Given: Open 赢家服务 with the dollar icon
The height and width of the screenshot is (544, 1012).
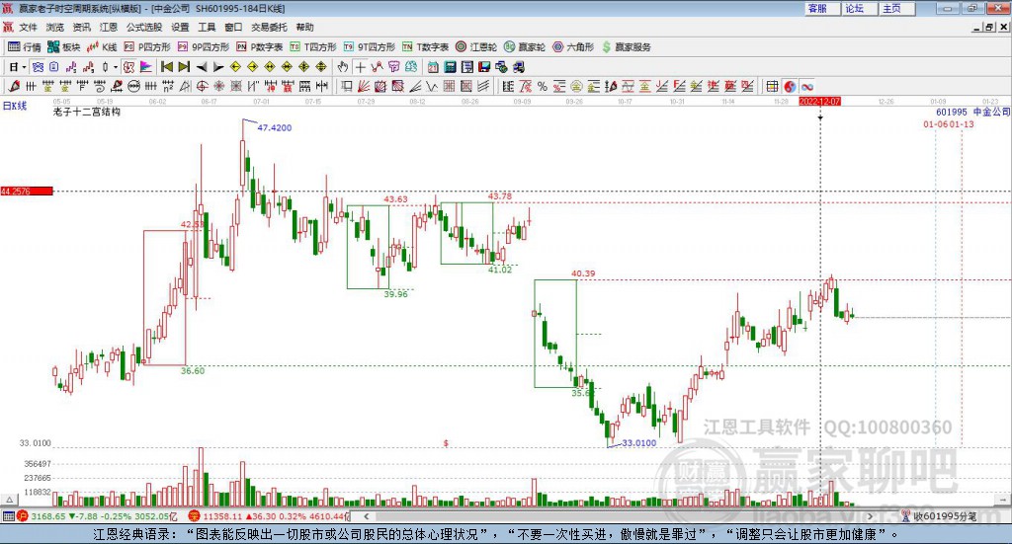Looking at the screenshot, I should click(x=626, y=47).
